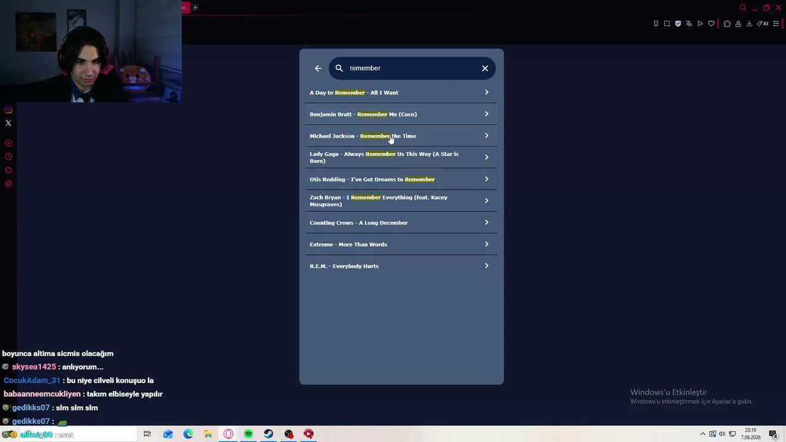This screenshot has height=442, width=786.
Task: Open chevron for Zach Bryan - I Remember Everything
Action: [x=486, y=201]
